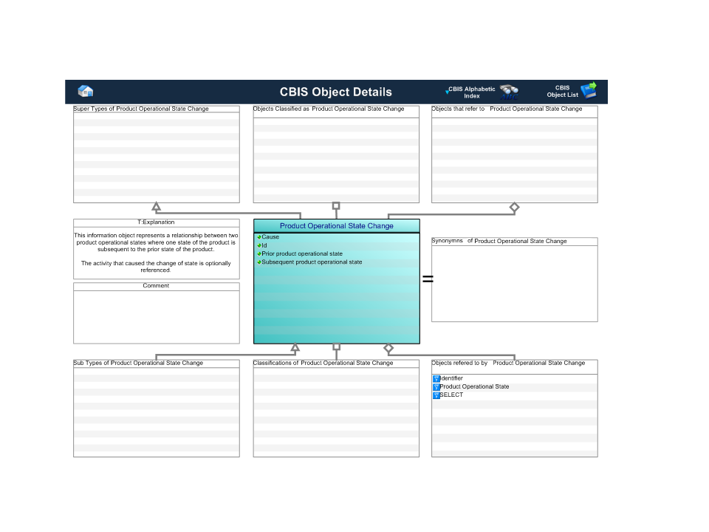Open the Product Operational State object
The image size is (709, 532).
474,386
